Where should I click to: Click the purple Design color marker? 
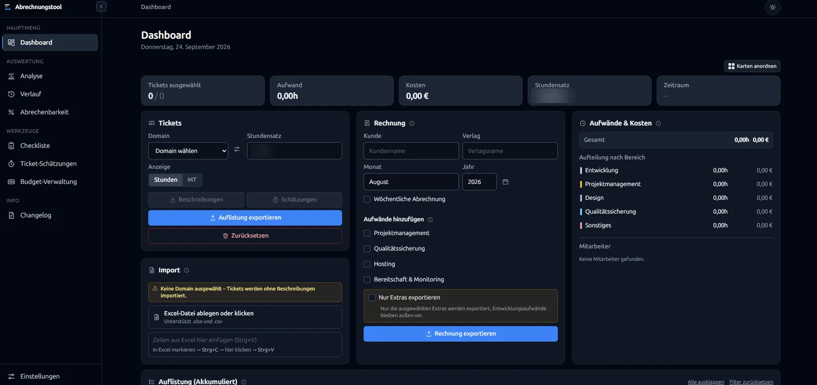pyautogui.click(x=581, y=198)
